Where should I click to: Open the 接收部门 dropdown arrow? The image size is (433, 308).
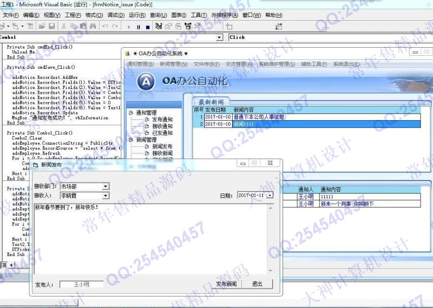tap(106, 186)
